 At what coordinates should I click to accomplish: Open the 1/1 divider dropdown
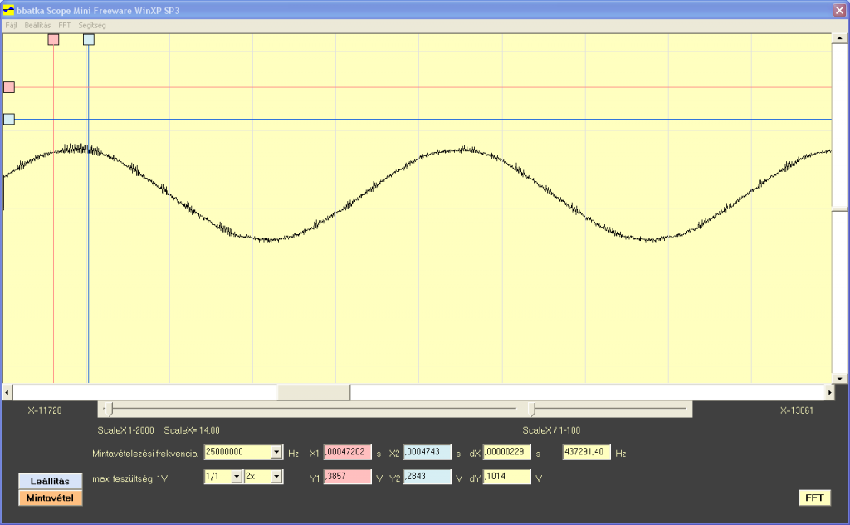tap(237, 477)
